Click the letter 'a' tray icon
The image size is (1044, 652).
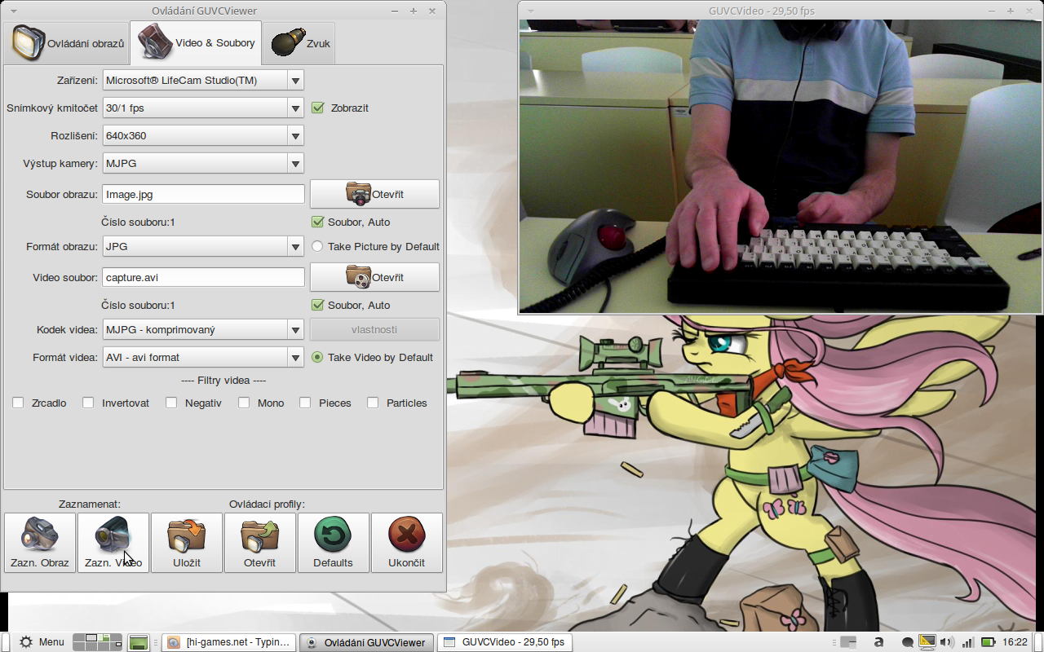click(878, 642)
